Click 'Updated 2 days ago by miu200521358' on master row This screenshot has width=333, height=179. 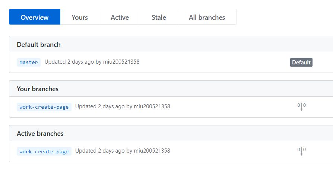tap(92, 62)
